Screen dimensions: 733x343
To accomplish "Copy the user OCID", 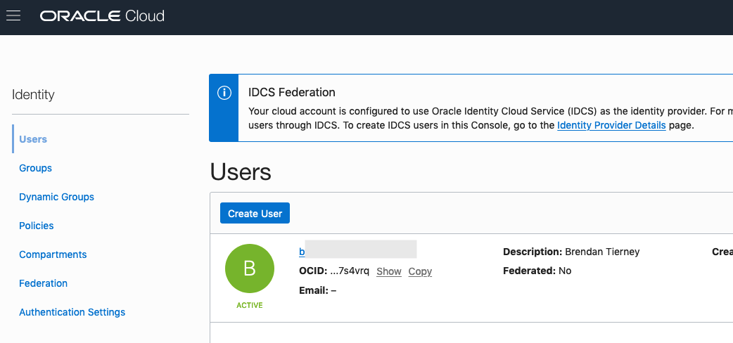I will tap(420, 271).
